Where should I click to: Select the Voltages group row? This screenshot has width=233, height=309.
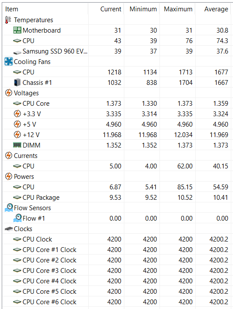tap(116, 93)
